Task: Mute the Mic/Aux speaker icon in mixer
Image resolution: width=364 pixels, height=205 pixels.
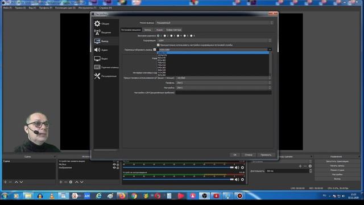Action: 237,167
